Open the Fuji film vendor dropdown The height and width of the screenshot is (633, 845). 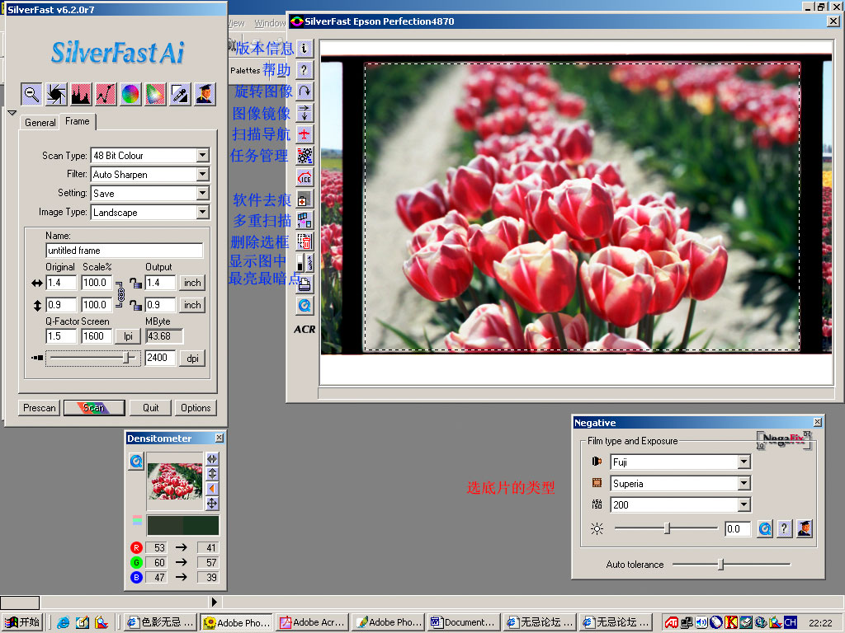pos(744,462)
